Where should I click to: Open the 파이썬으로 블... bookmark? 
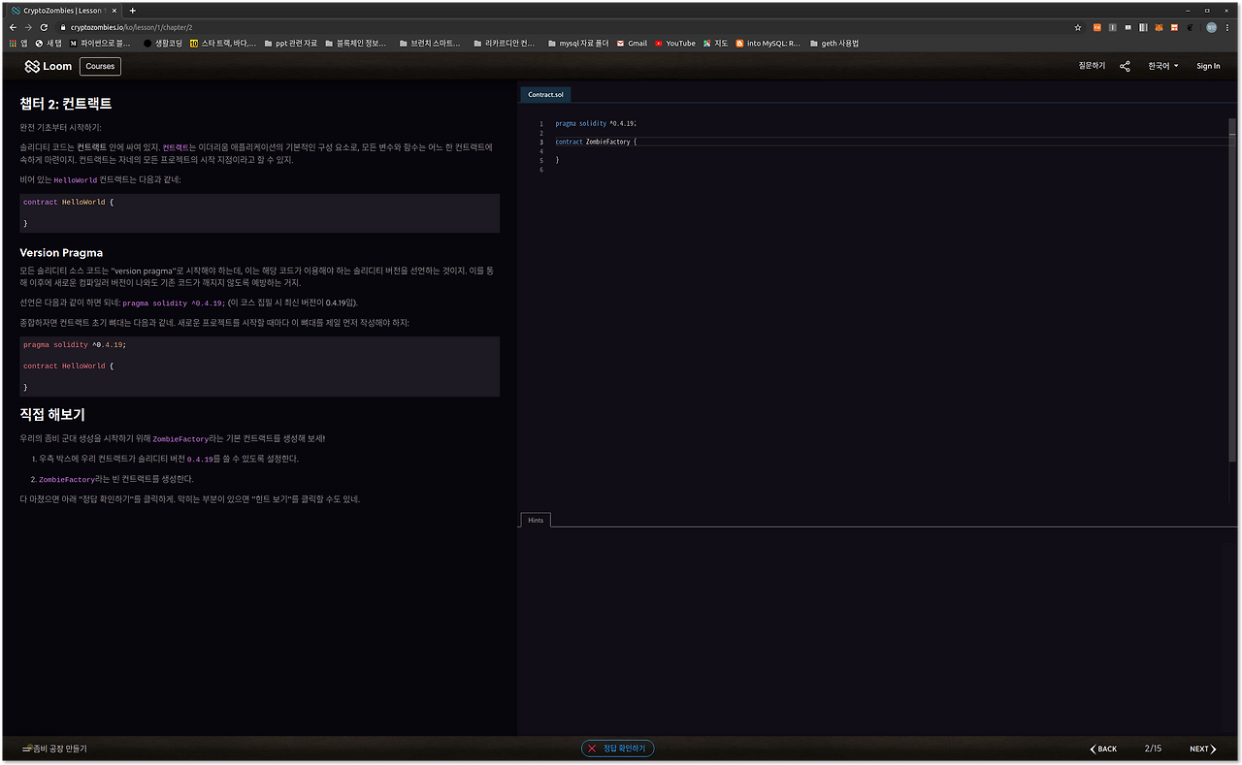point(101,43)
